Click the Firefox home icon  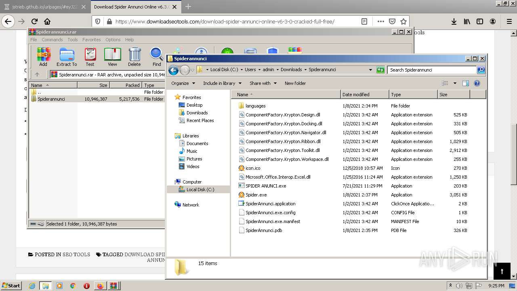(x=47, y=21)
